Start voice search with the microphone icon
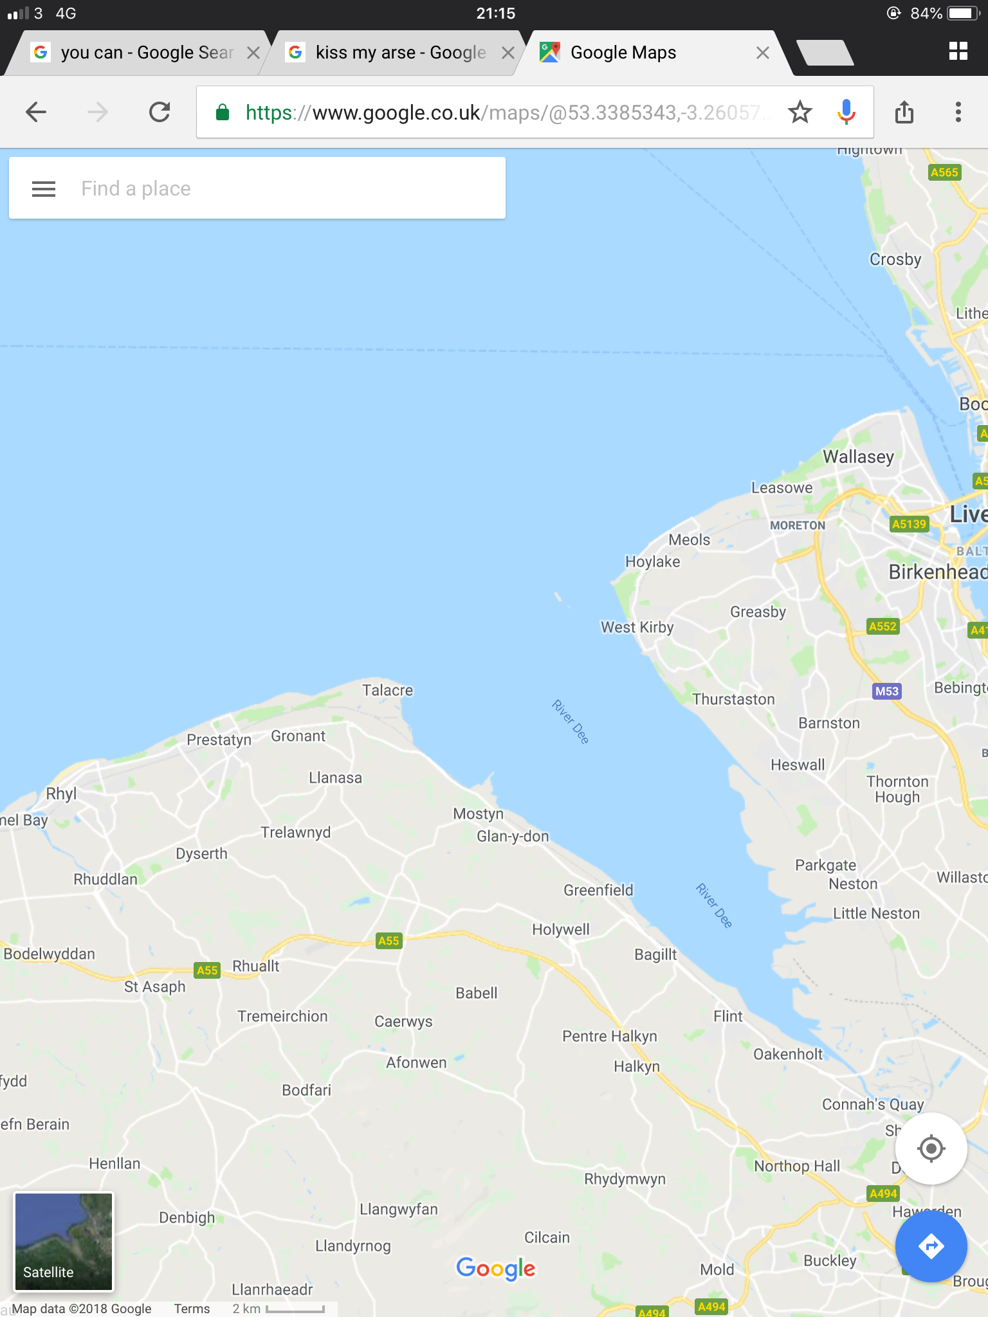Viewport: 988px width, 1317px height. coord(846,112)
